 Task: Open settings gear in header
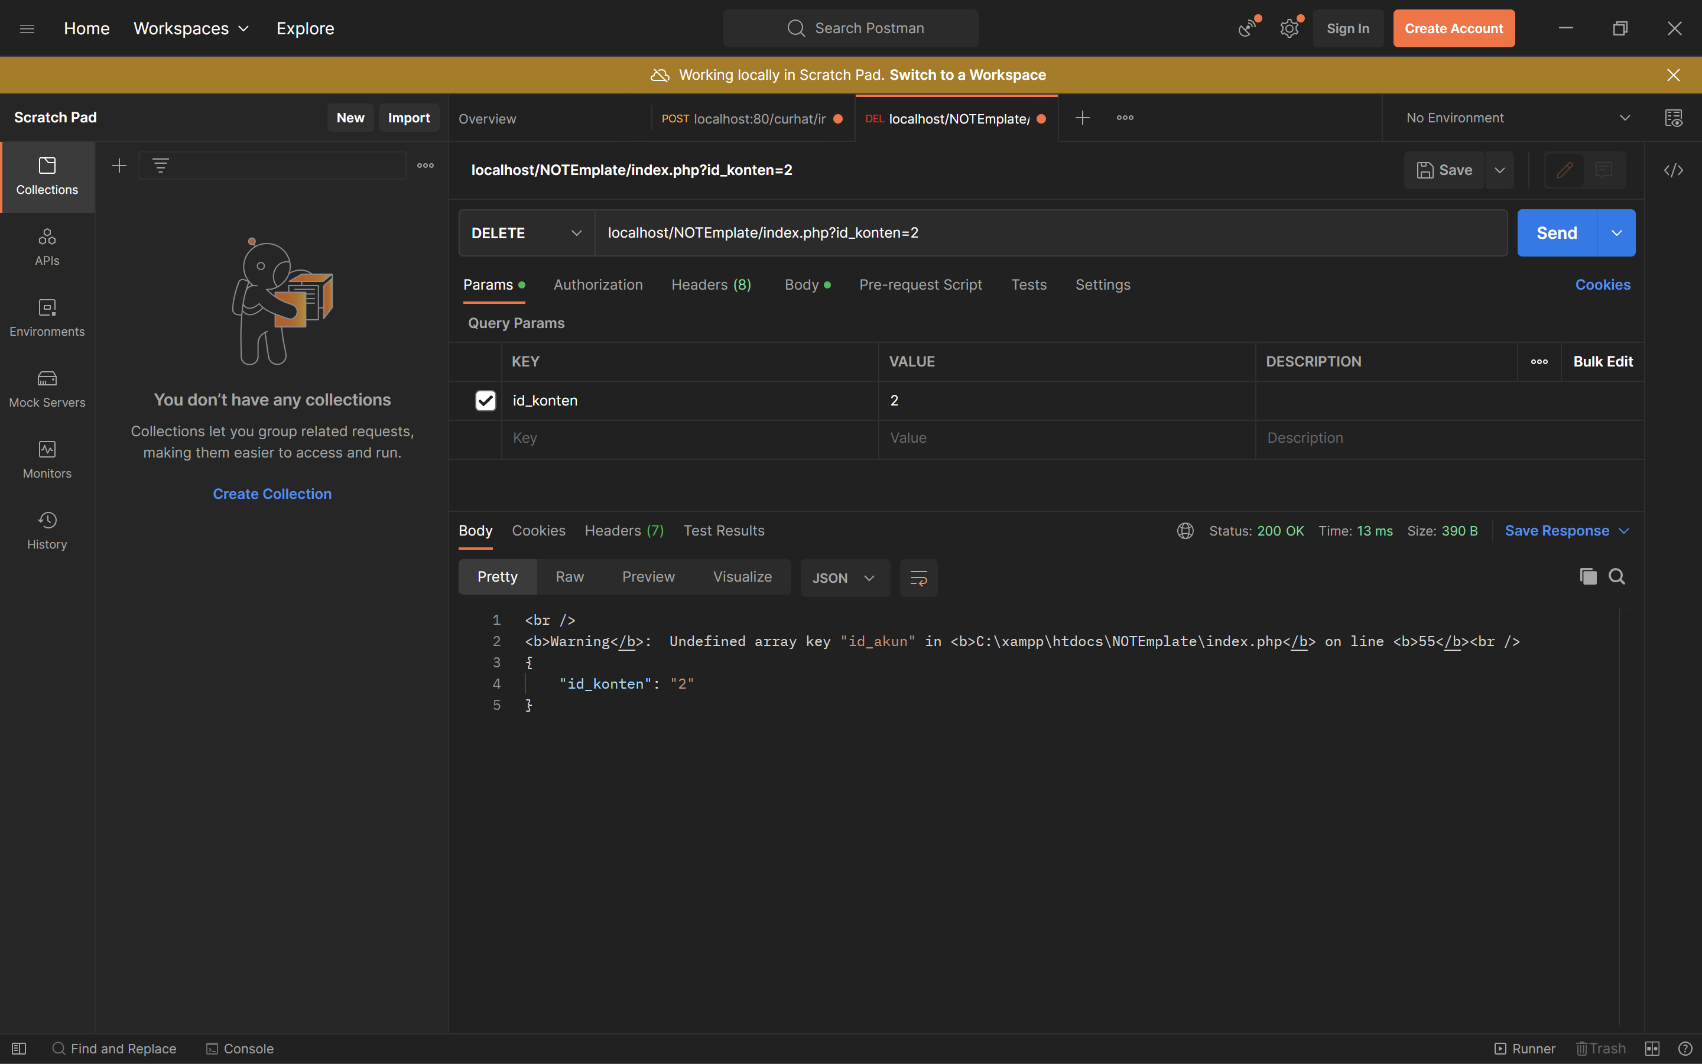click(x=1289, y=28)
